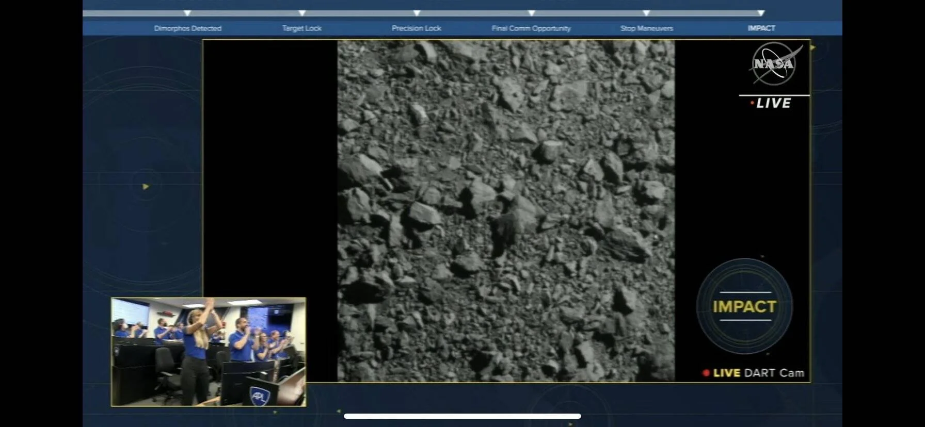Click the circular IMPACT badge
Viewport: 925px width, 427px height.
coord(744,306)
